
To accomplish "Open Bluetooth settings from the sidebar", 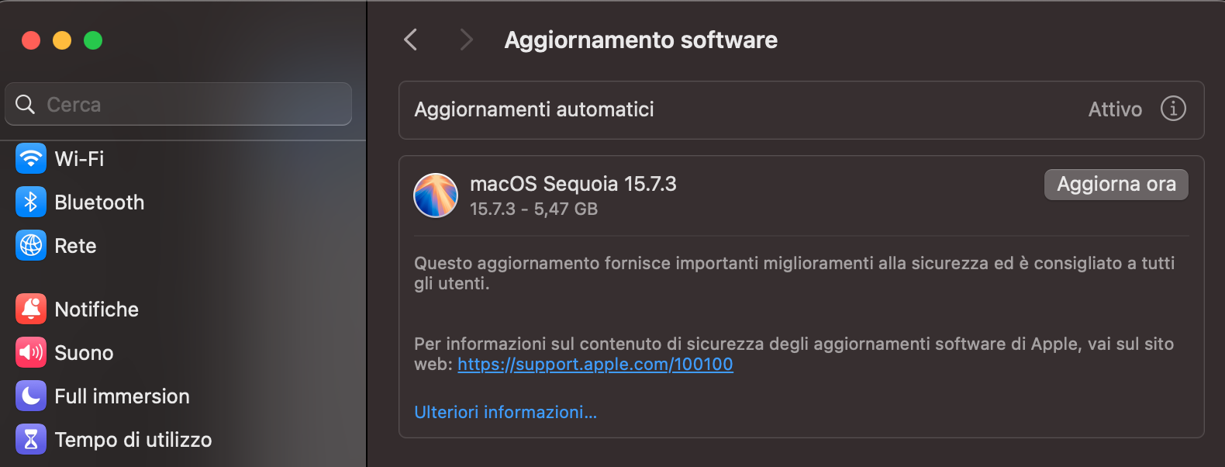I will (x=29, y=202).
